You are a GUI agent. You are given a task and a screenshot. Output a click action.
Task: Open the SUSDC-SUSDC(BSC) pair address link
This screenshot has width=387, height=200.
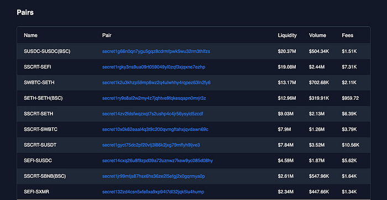pos(156,52)
